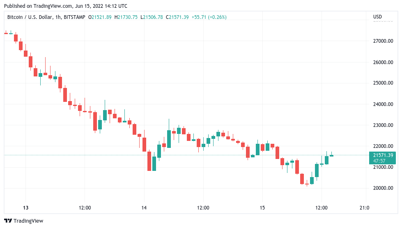Open the TradingView wordmark link at bottom
This screenshot has height=228, width=402.
28,221
